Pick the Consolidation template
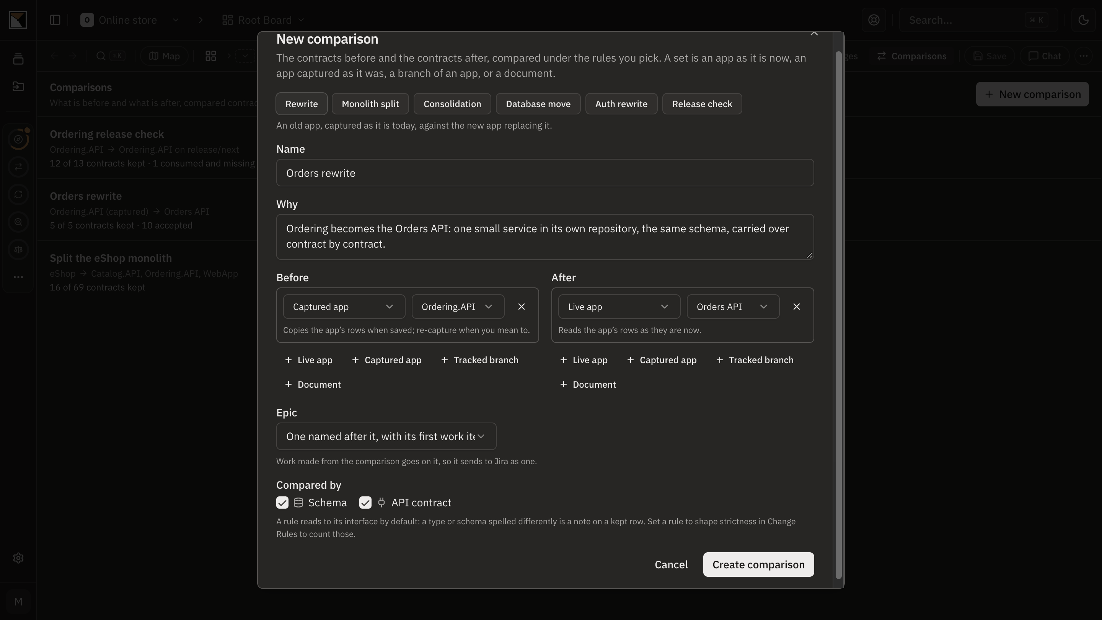 coord(452,104)
